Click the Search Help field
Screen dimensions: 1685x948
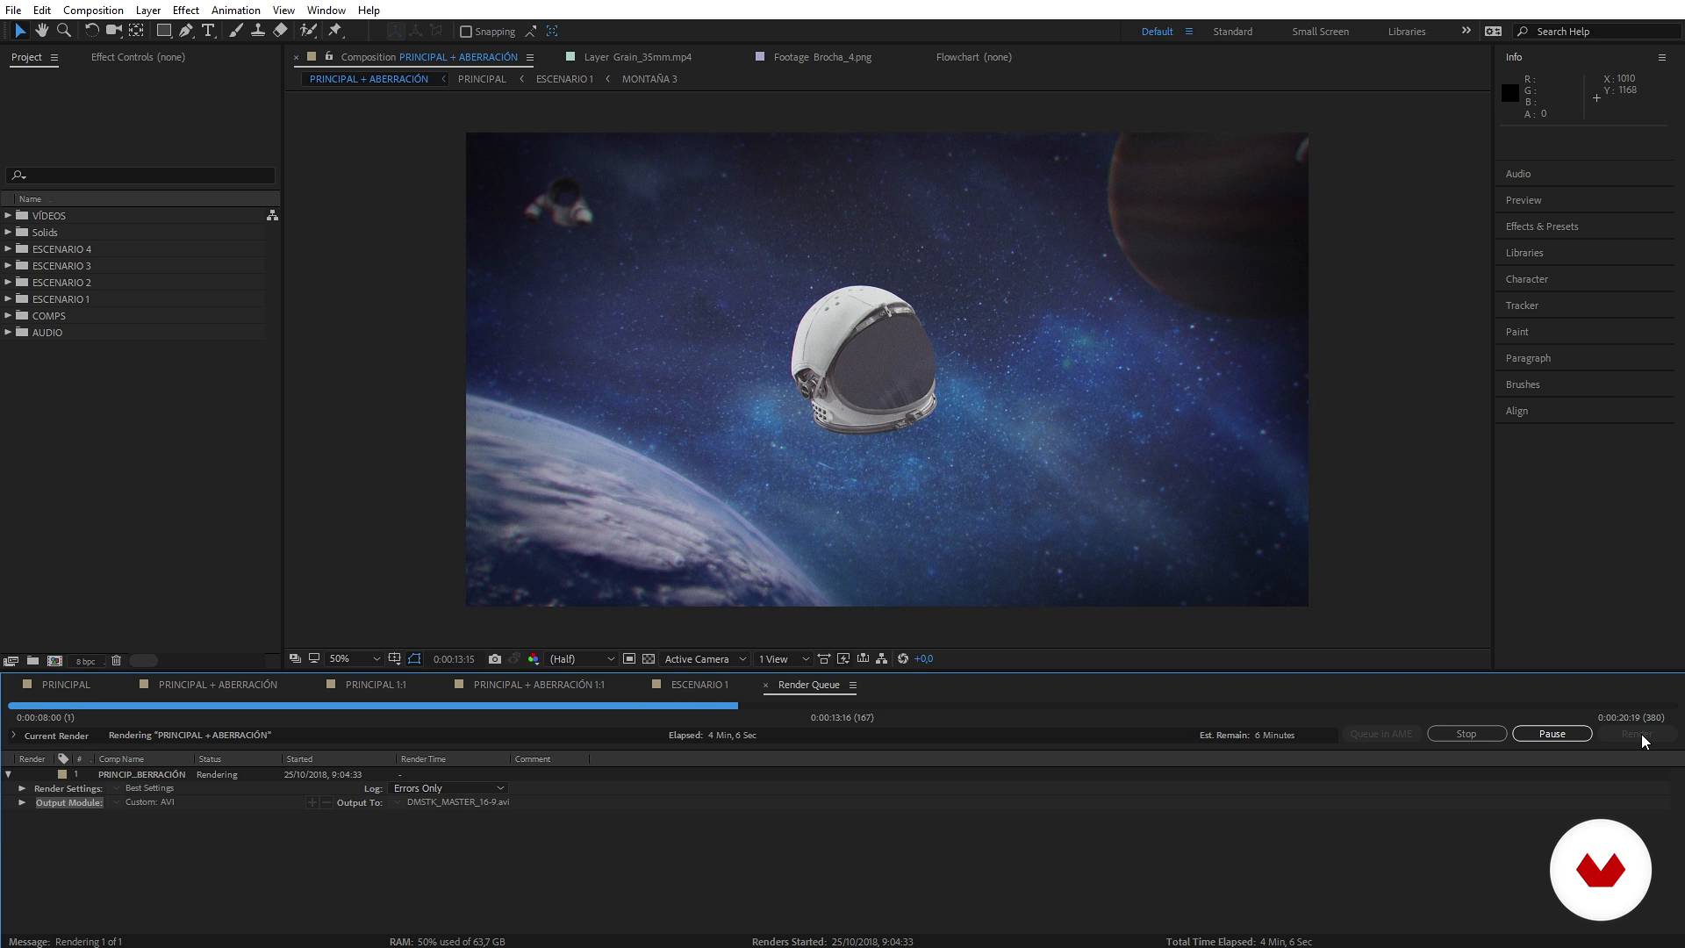1597,32
